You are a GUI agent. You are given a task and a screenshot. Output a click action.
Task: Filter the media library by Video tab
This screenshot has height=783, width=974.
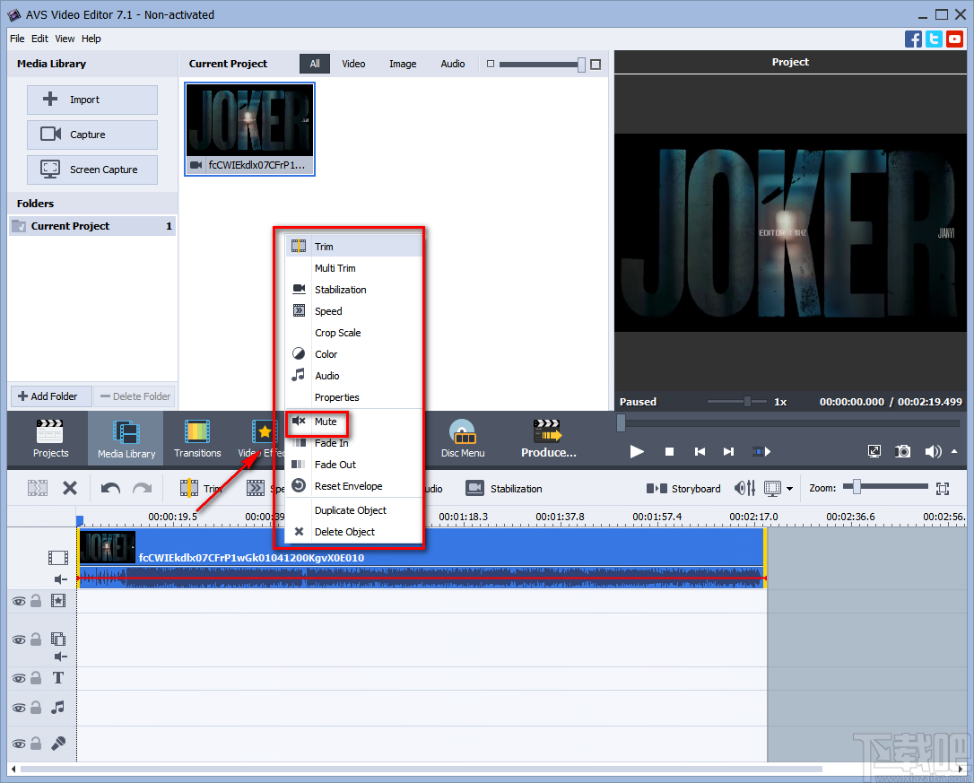click(x=353, y=64)
